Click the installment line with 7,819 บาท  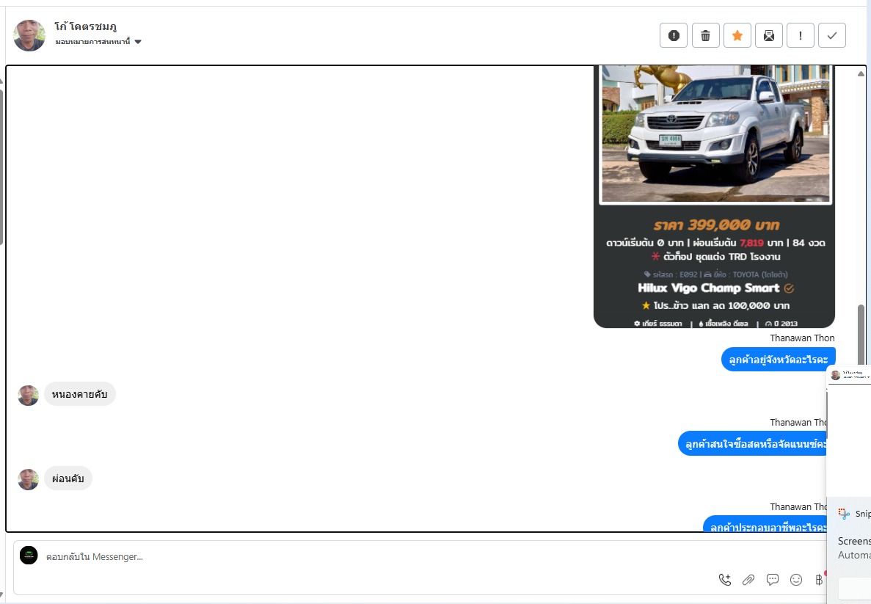coord(715,243)
